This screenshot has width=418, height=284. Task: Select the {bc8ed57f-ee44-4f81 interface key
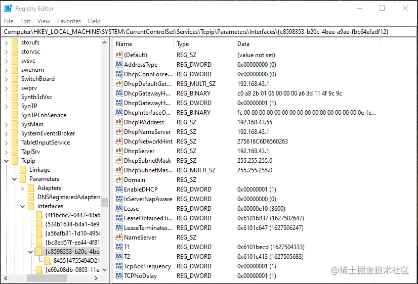pos(72,243)
